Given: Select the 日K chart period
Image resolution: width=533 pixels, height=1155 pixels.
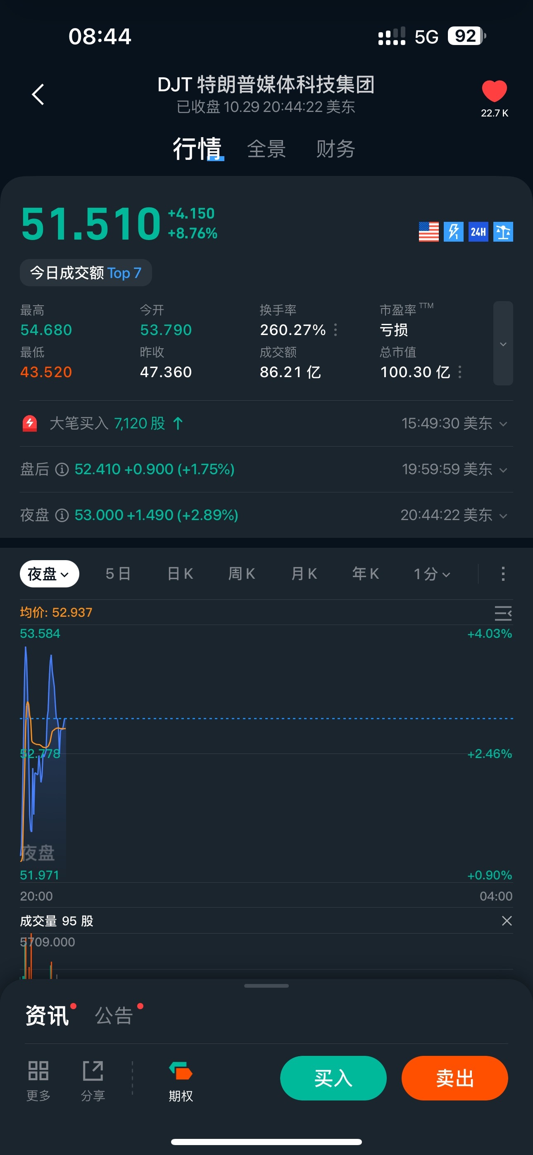Looking at the screenshot, I should click(180, 573).
